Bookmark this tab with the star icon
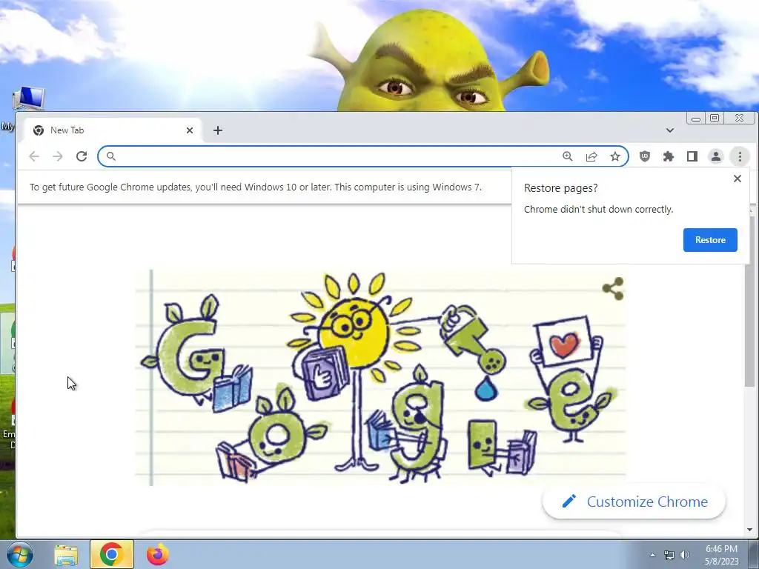Screen dimensions: 759x569 tap(614, 156)
